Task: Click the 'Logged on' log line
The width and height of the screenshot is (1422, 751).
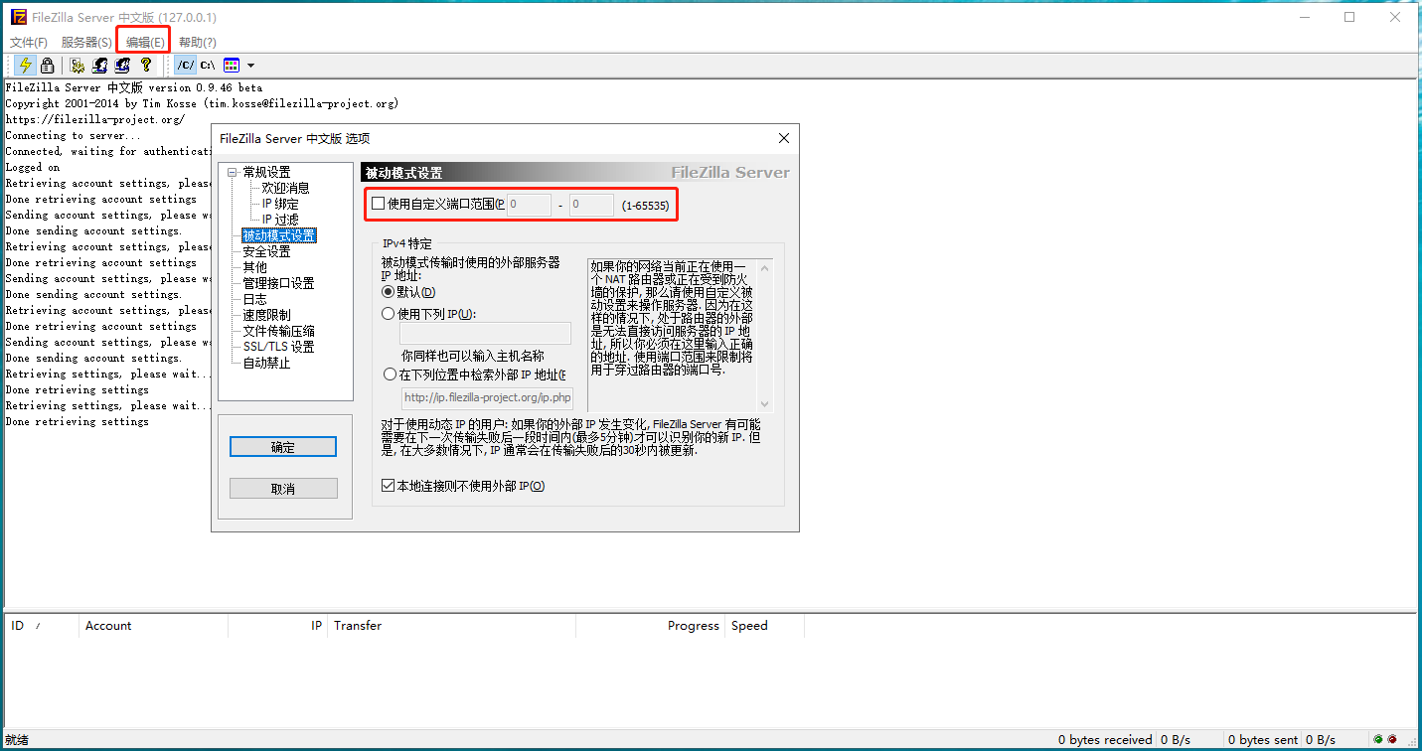Action: [33, 168]
